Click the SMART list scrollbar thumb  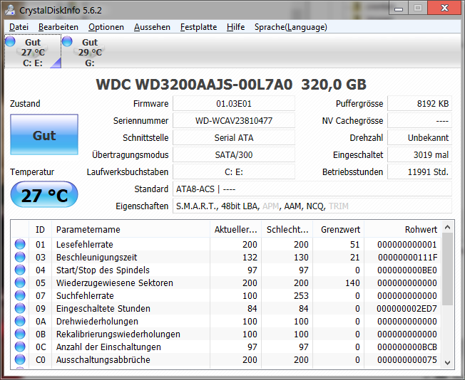pos(447,269)
